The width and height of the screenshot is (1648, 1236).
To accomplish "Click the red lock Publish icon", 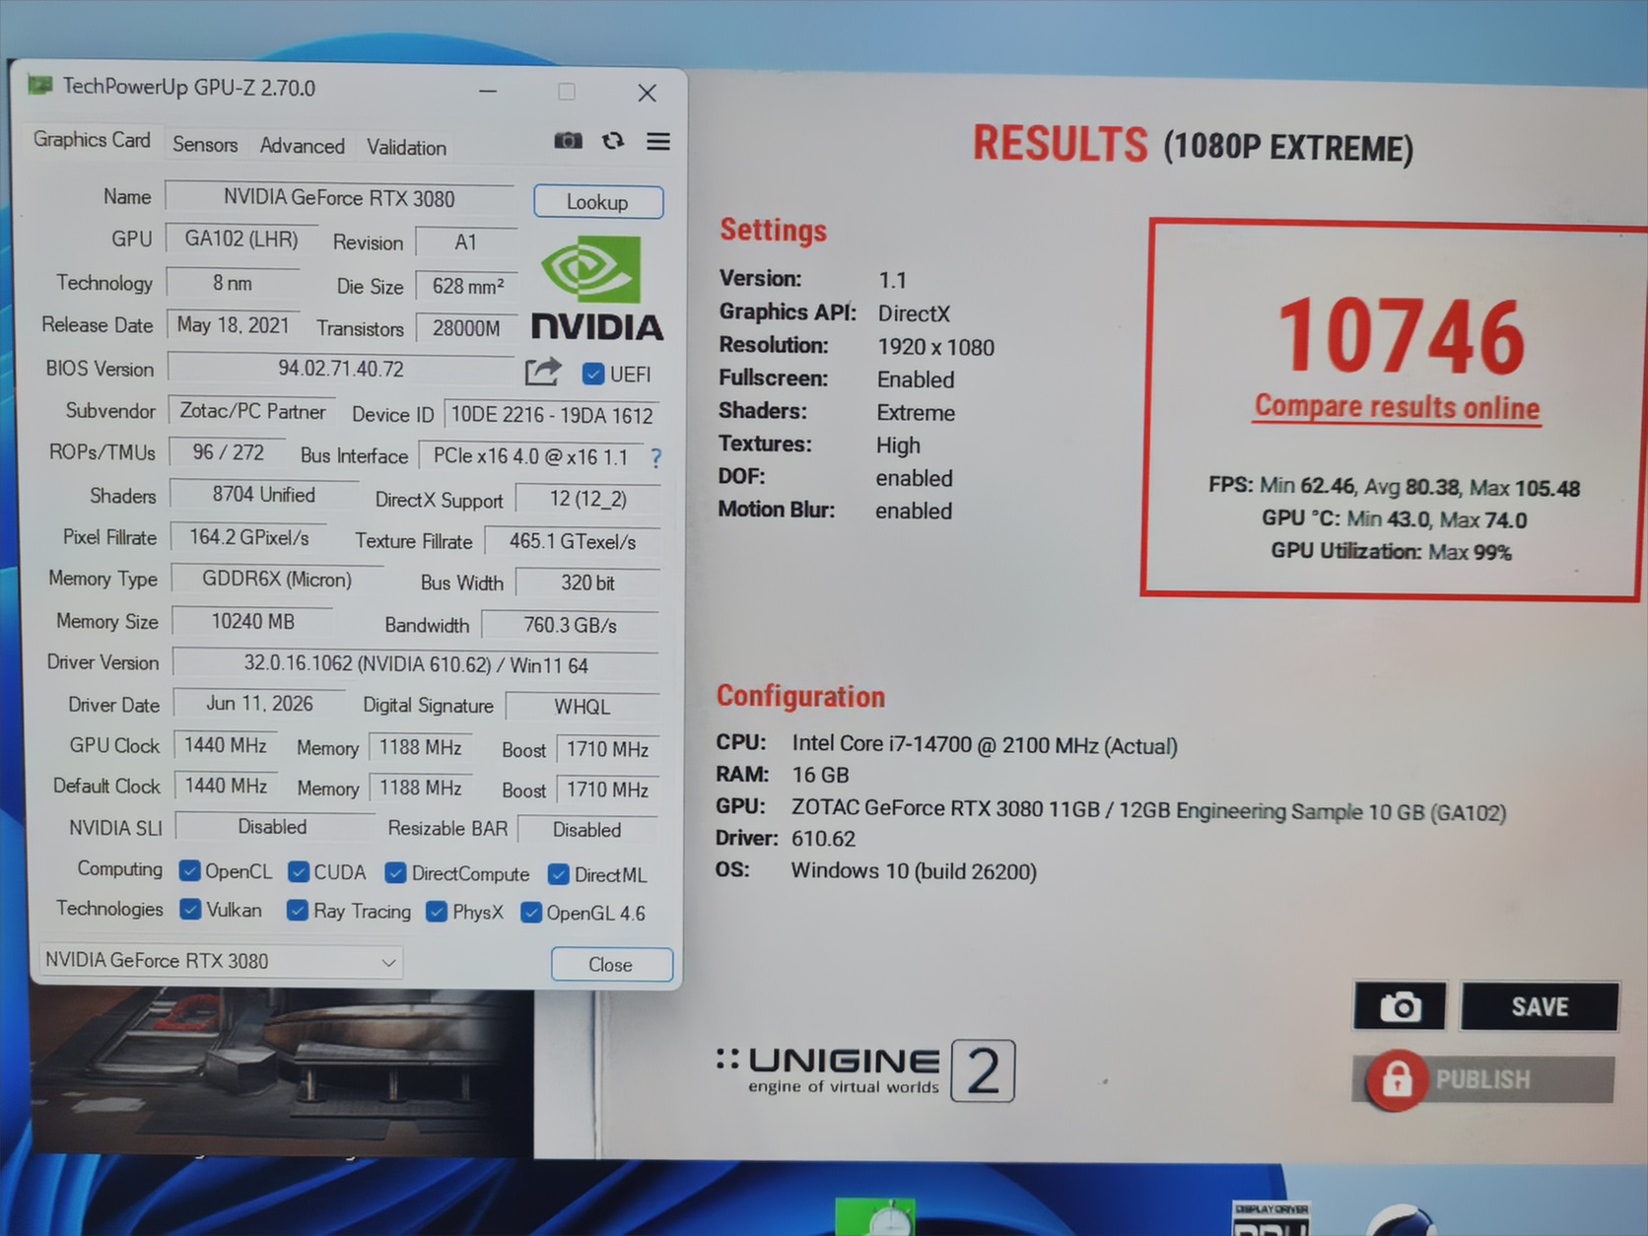I will click(1397, 1080).
